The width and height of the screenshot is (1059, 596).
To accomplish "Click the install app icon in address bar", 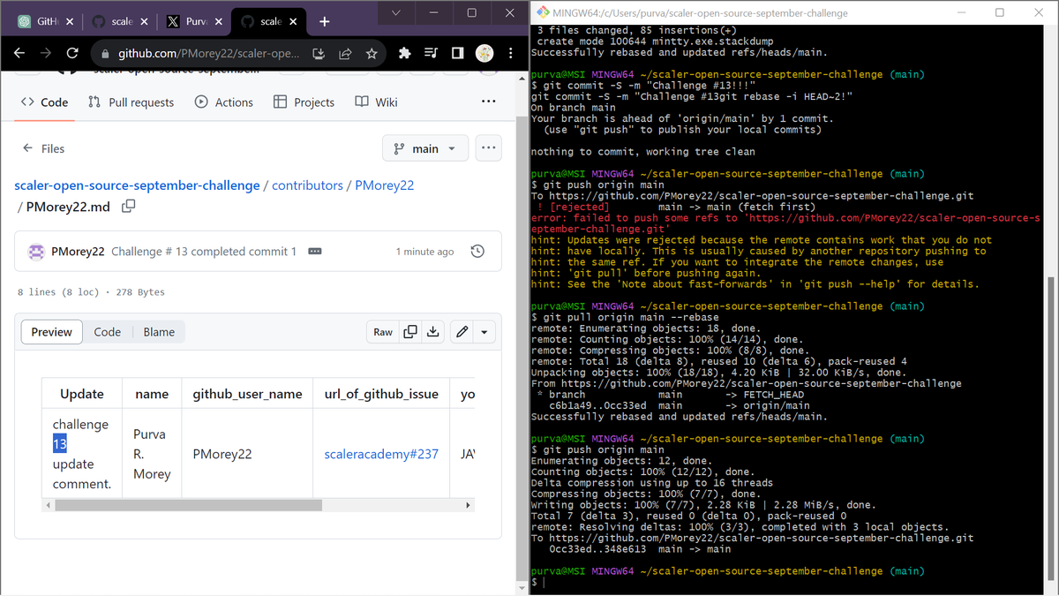I will point(319,54).
